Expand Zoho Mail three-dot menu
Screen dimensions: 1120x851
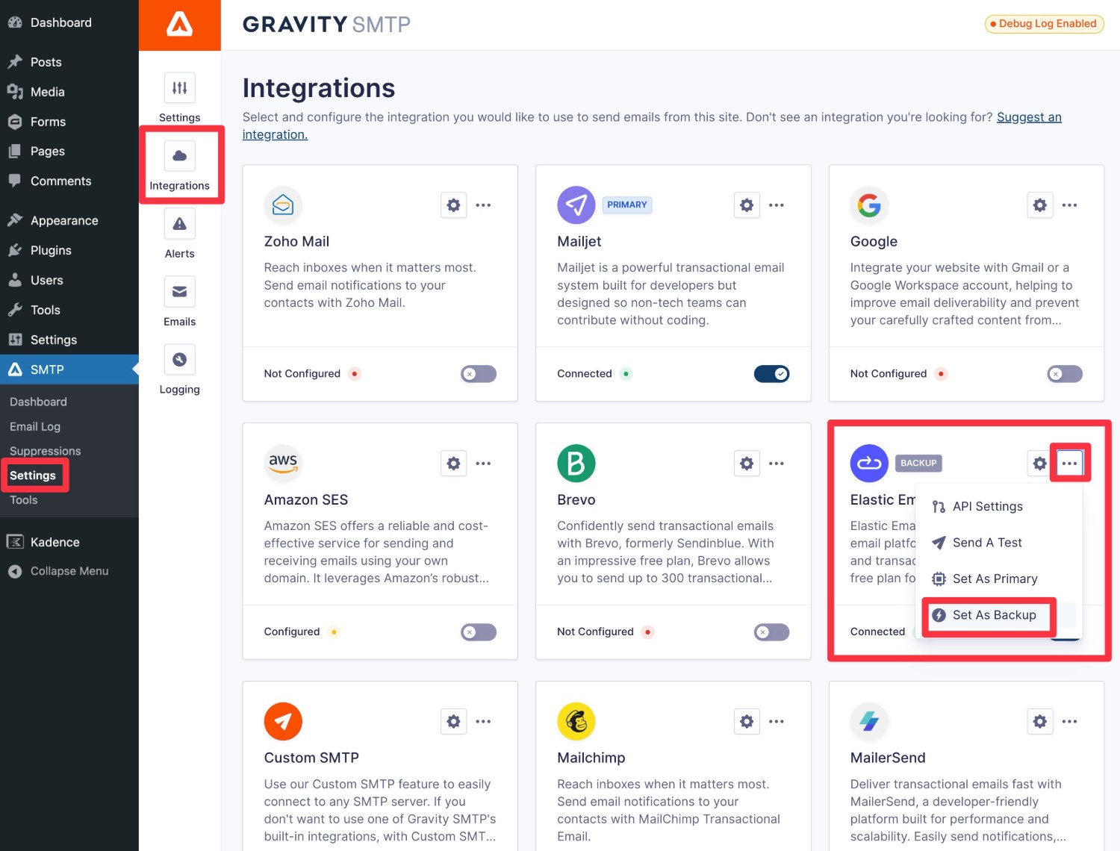(x=484, y=205)
